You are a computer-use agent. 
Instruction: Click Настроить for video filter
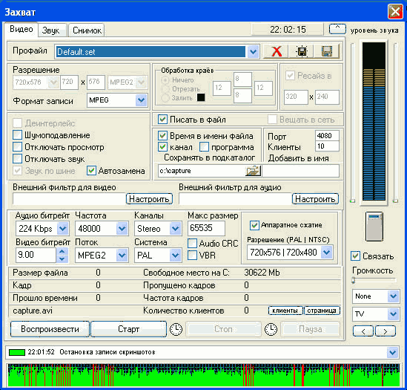tap(149, 199)
